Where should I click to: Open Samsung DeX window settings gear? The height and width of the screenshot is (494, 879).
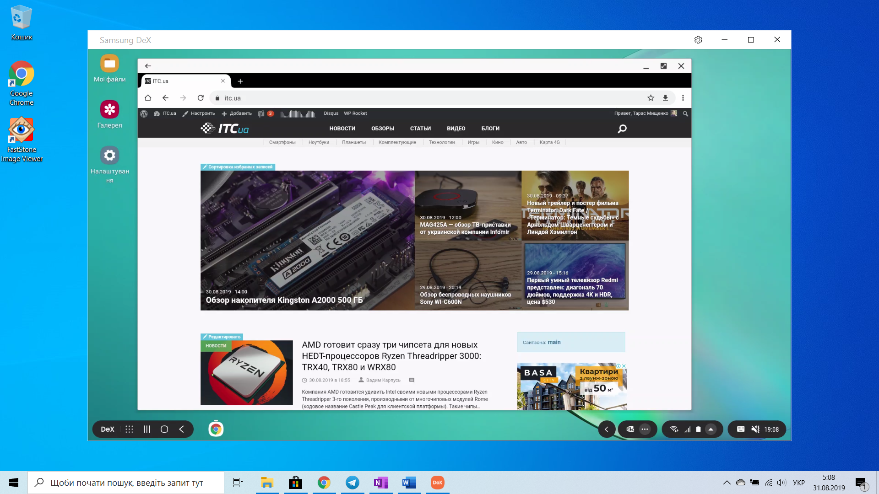pos(698,40)
